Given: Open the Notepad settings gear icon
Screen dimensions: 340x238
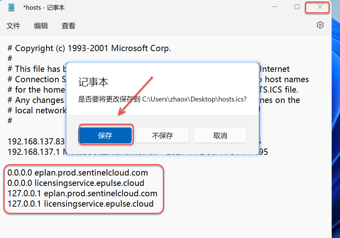Looking at the screenshot, I should coord(320,25).
